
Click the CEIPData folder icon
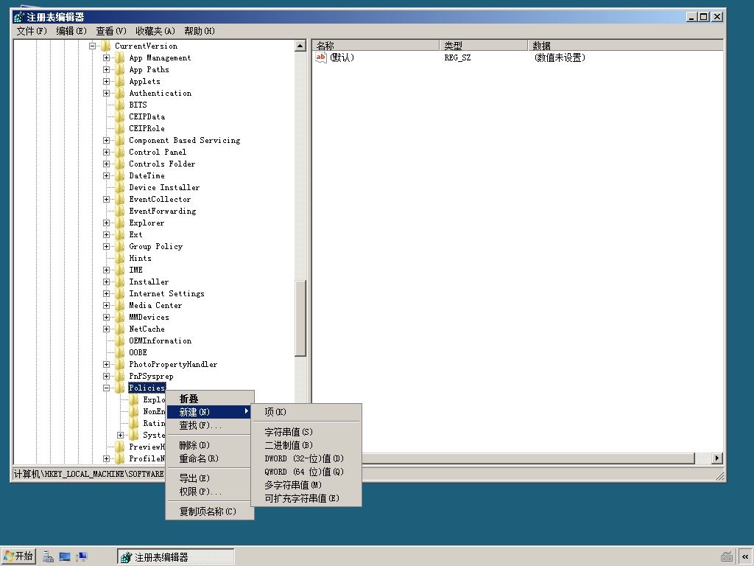pos(120,116)
